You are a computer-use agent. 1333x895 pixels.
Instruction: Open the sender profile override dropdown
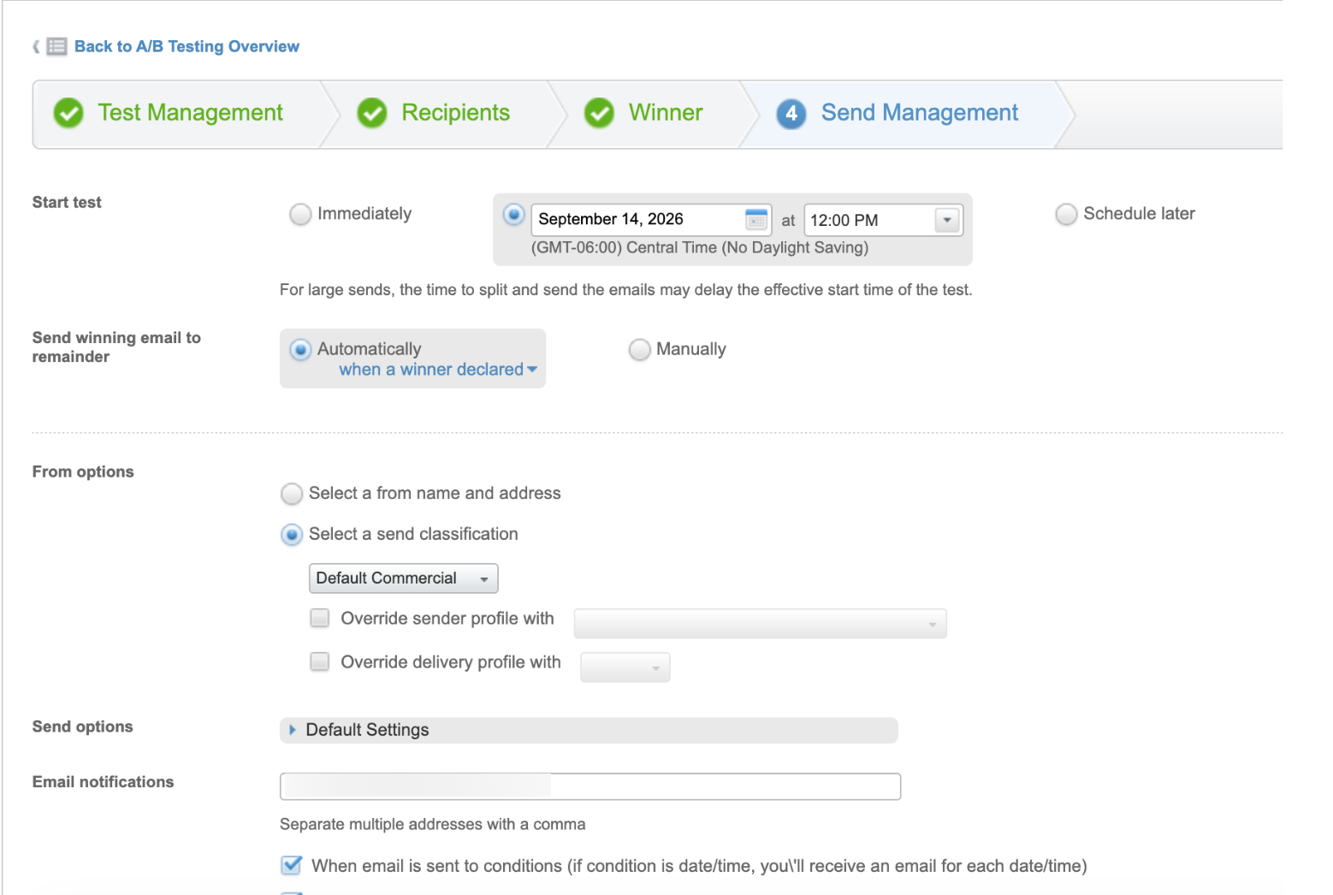(760, 624)
